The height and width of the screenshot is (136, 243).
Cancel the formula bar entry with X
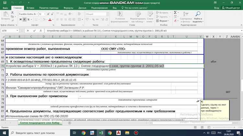pyautogui.click(x=28, y=31)
